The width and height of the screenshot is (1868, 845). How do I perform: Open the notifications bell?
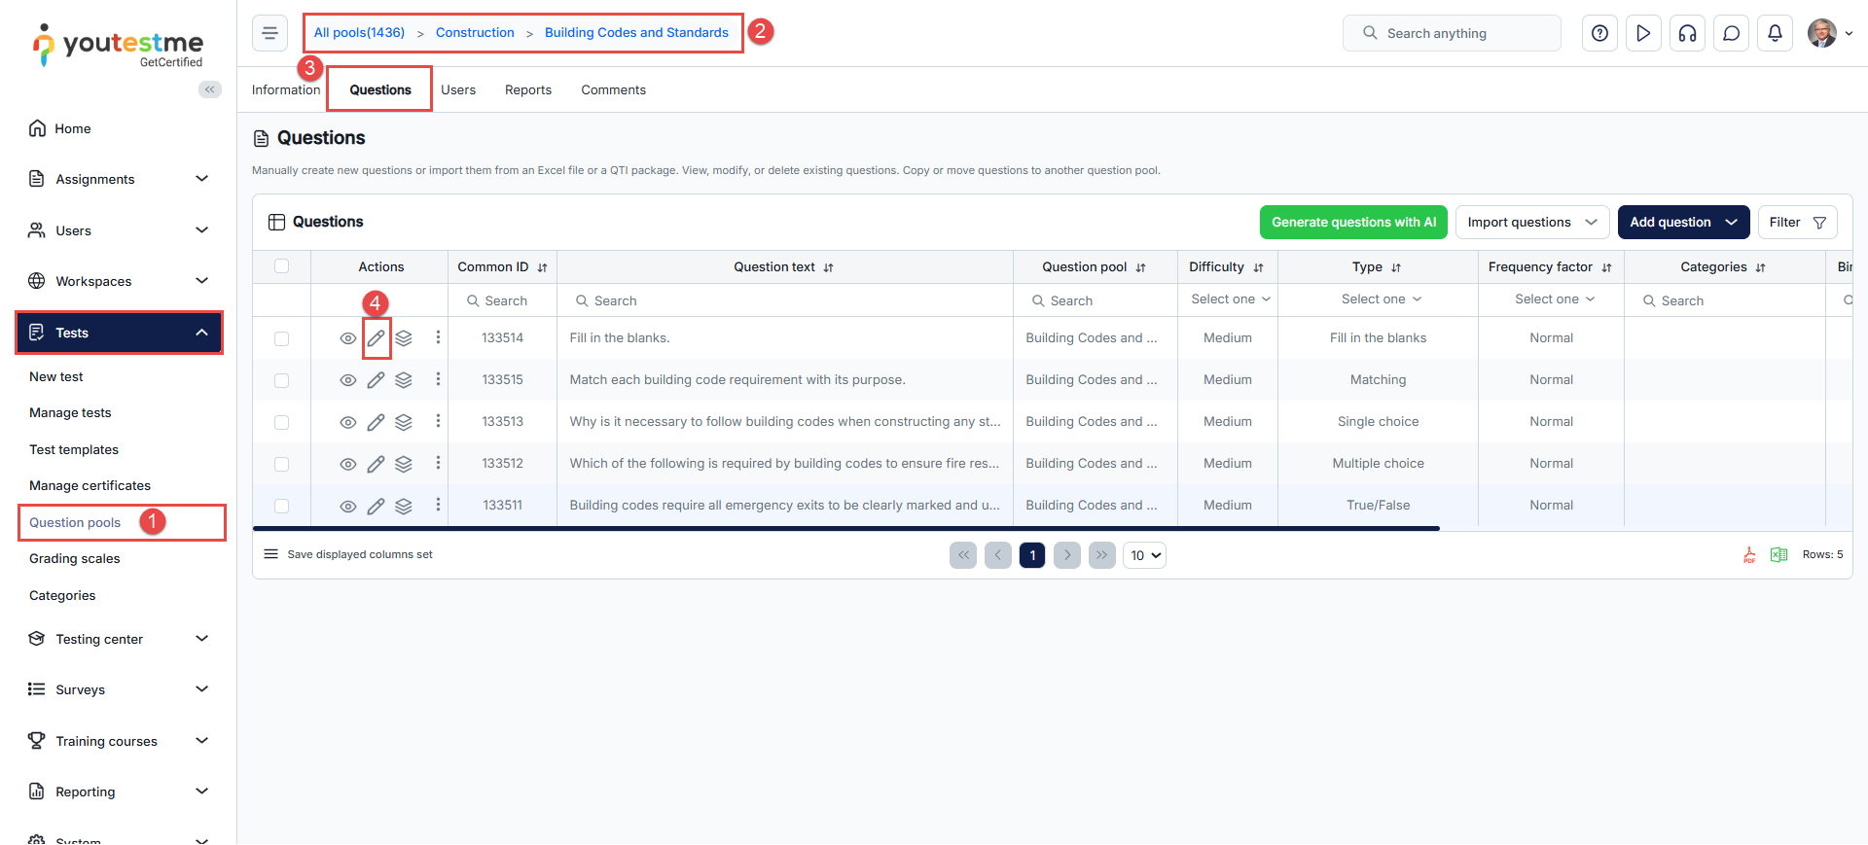pyautogui.click(x=1775, y=33)
